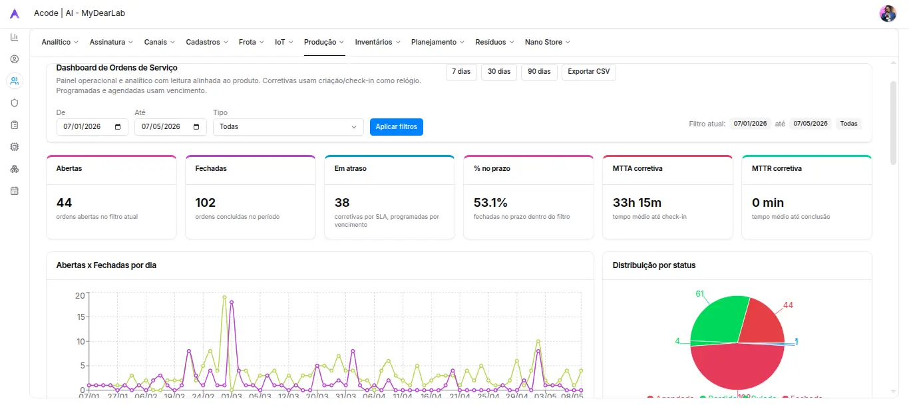Screen dimensions: 909x407
Task: Open the Planejamento menu
Action: pyautogui.click(x=438, y=42)
